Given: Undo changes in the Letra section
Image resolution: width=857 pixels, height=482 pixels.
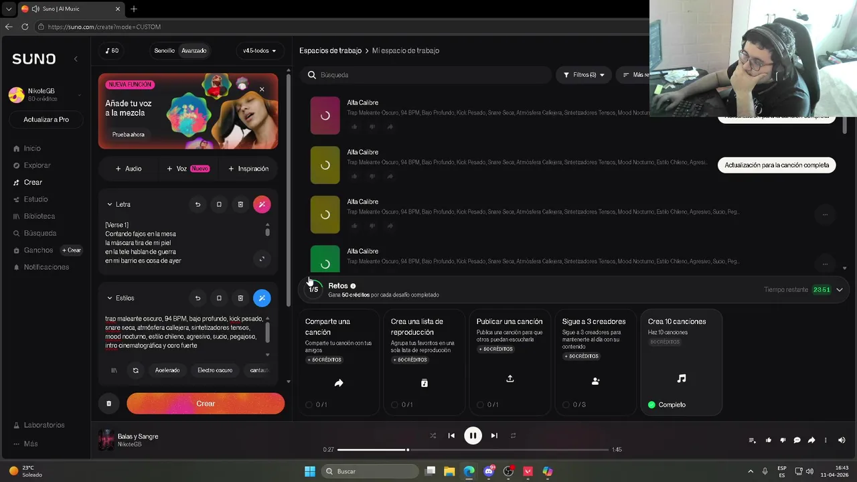Looking at the screenshot, I should pos(198,204).
